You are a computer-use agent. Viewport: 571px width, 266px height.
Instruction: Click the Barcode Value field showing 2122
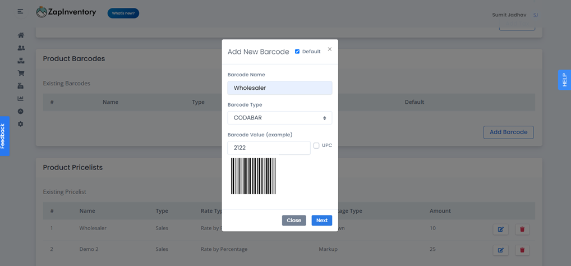(269, 148)
